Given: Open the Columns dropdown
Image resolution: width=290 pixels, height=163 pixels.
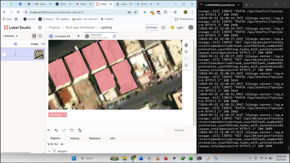Looking at the screenshot, I should pyautogui.click(x=11, y=36).
